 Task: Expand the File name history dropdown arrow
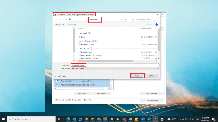click(158, 65)
